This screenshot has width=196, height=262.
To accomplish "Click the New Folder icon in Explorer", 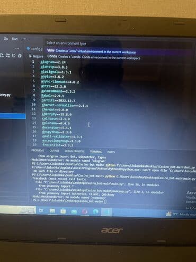I will pos(7,56).
